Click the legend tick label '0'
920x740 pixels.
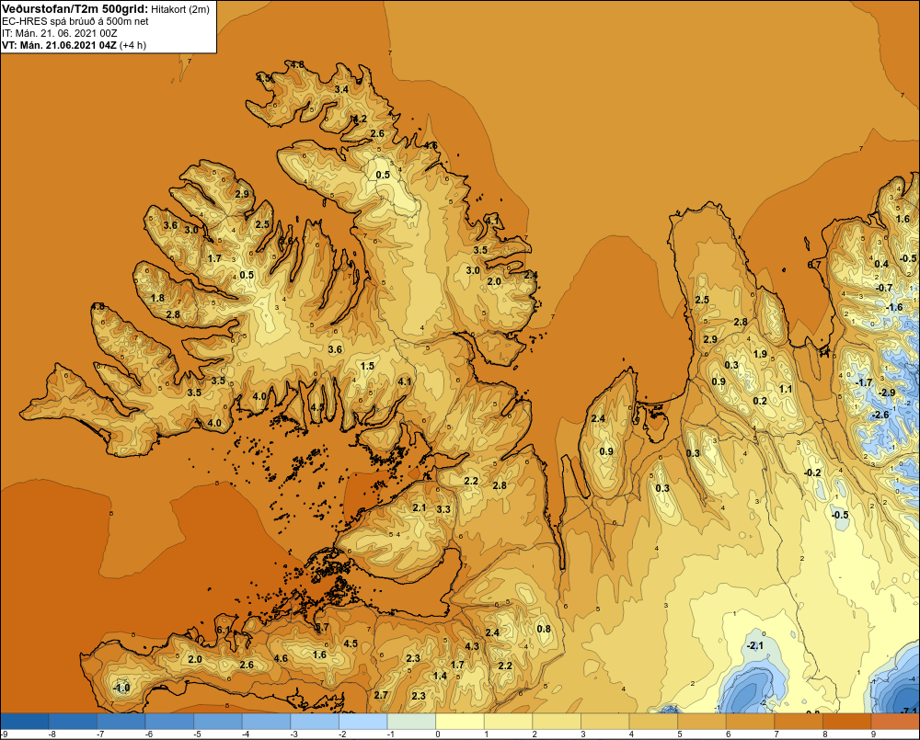click(x=437, y=734)
